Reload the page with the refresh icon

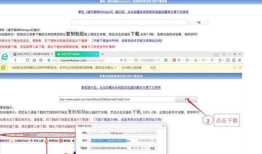[28, 60]
